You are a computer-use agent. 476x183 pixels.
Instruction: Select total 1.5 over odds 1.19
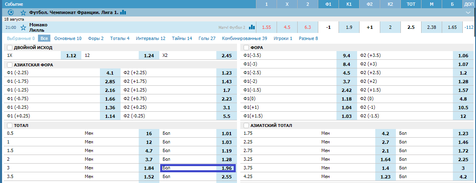(x=227, y=150)
